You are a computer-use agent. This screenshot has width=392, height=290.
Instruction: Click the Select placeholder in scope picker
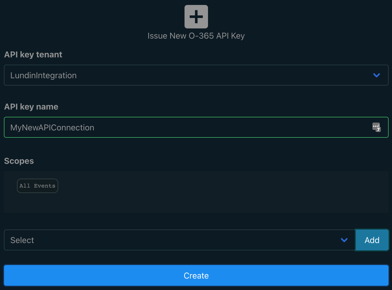coord(22,240)
